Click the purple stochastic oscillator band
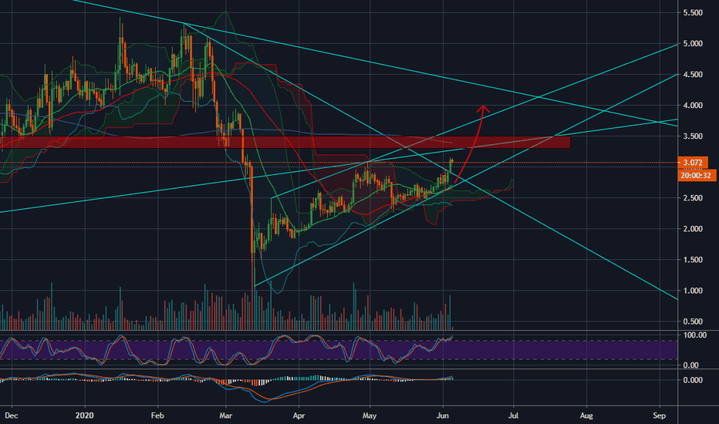719x424 pixels. pyautogui.click(x=339, y=350)
